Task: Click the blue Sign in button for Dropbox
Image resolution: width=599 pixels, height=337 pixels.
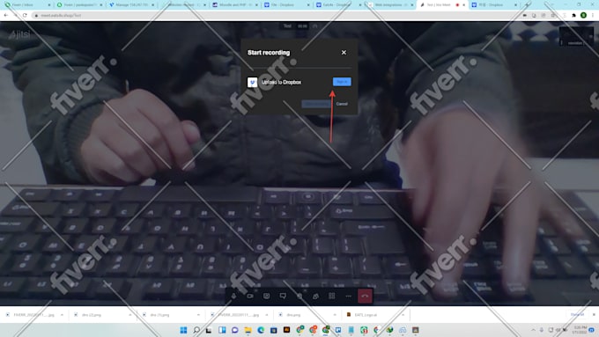Action: pyautogui.click(x=342, y=82)
